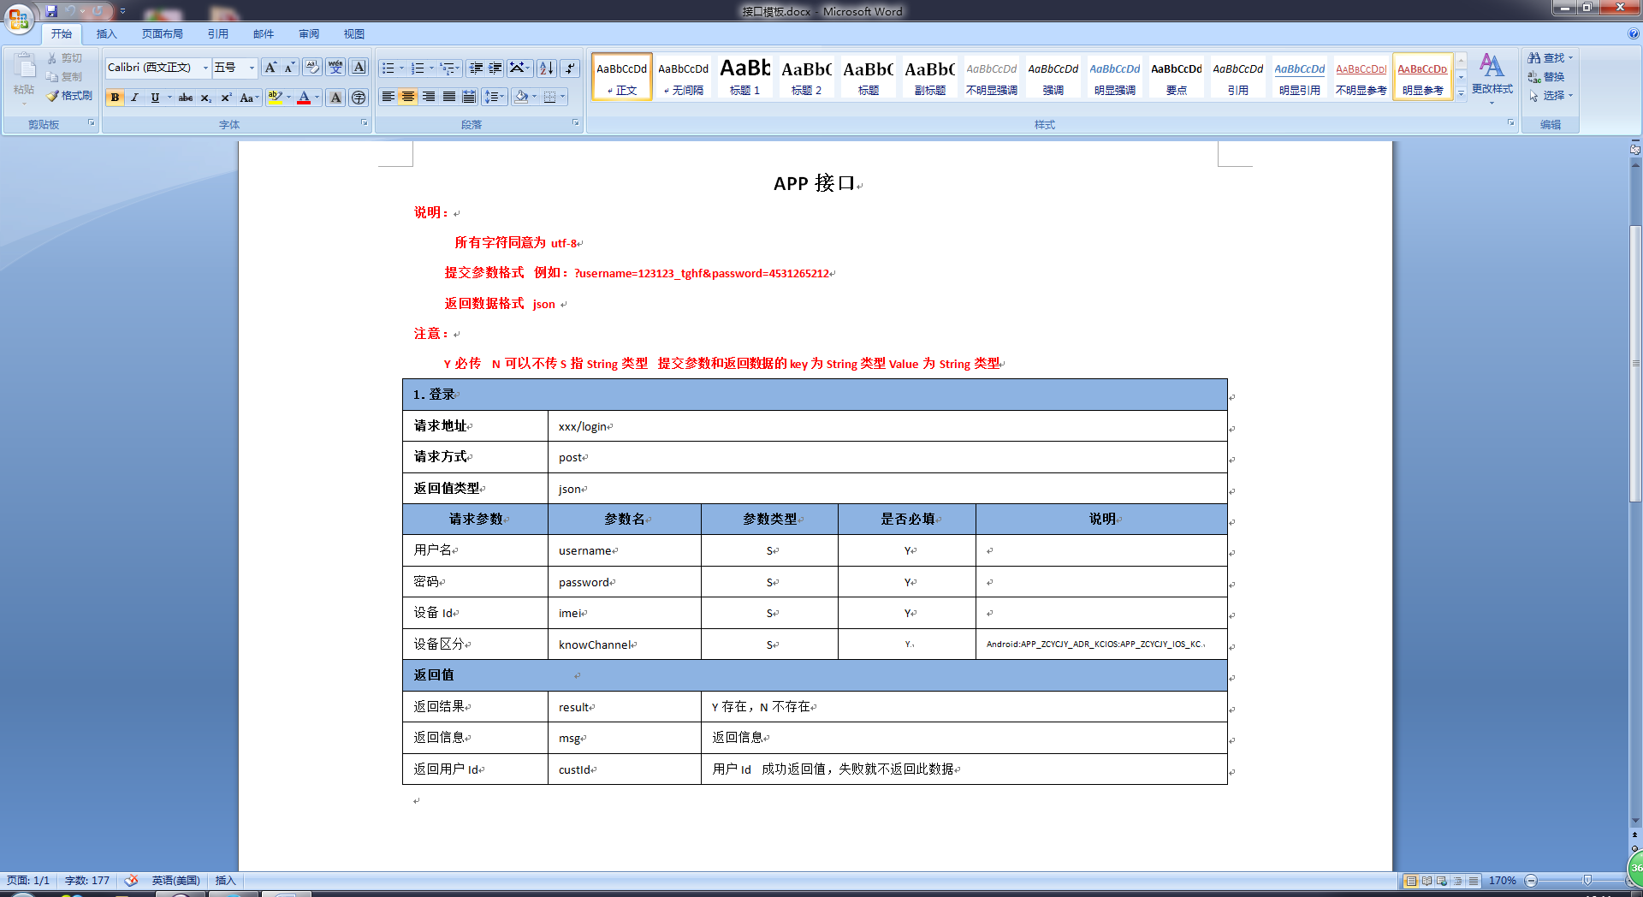The height and width of the screenshot is (897, 1643).
Task: Apply the 无间隔 style
Action: [683, 76]
